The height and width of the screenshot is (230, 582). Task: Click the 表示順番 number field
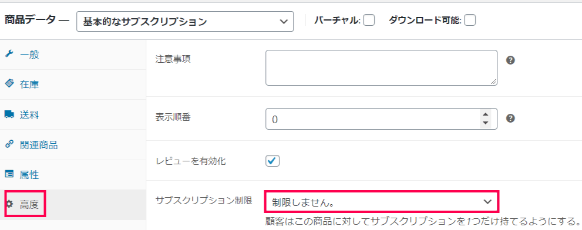pyautogui.click(x=381, y=119)
